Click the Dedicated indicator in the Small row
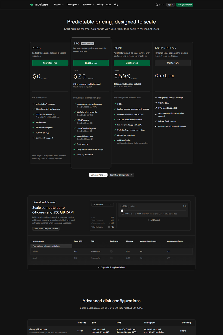Image resolution: width=223 pixels, height=335 pixels. click(x=111, y=258)
